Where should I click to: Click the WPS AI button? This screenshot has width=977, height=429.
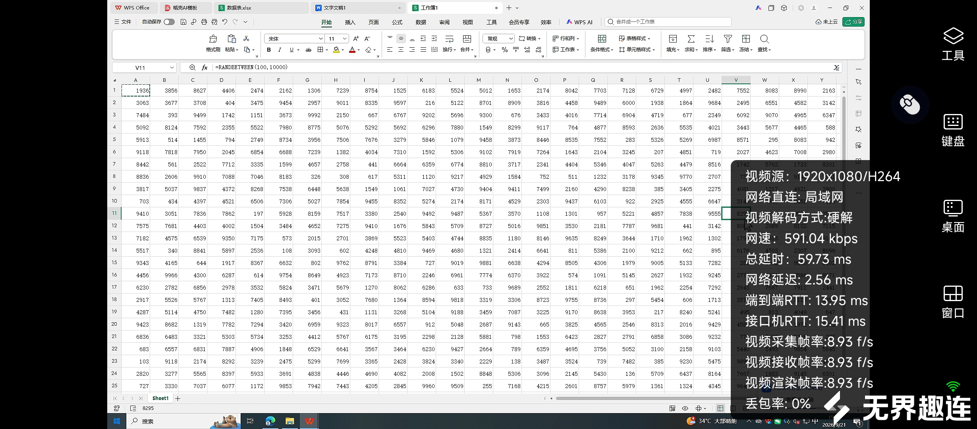coord(579,22)
